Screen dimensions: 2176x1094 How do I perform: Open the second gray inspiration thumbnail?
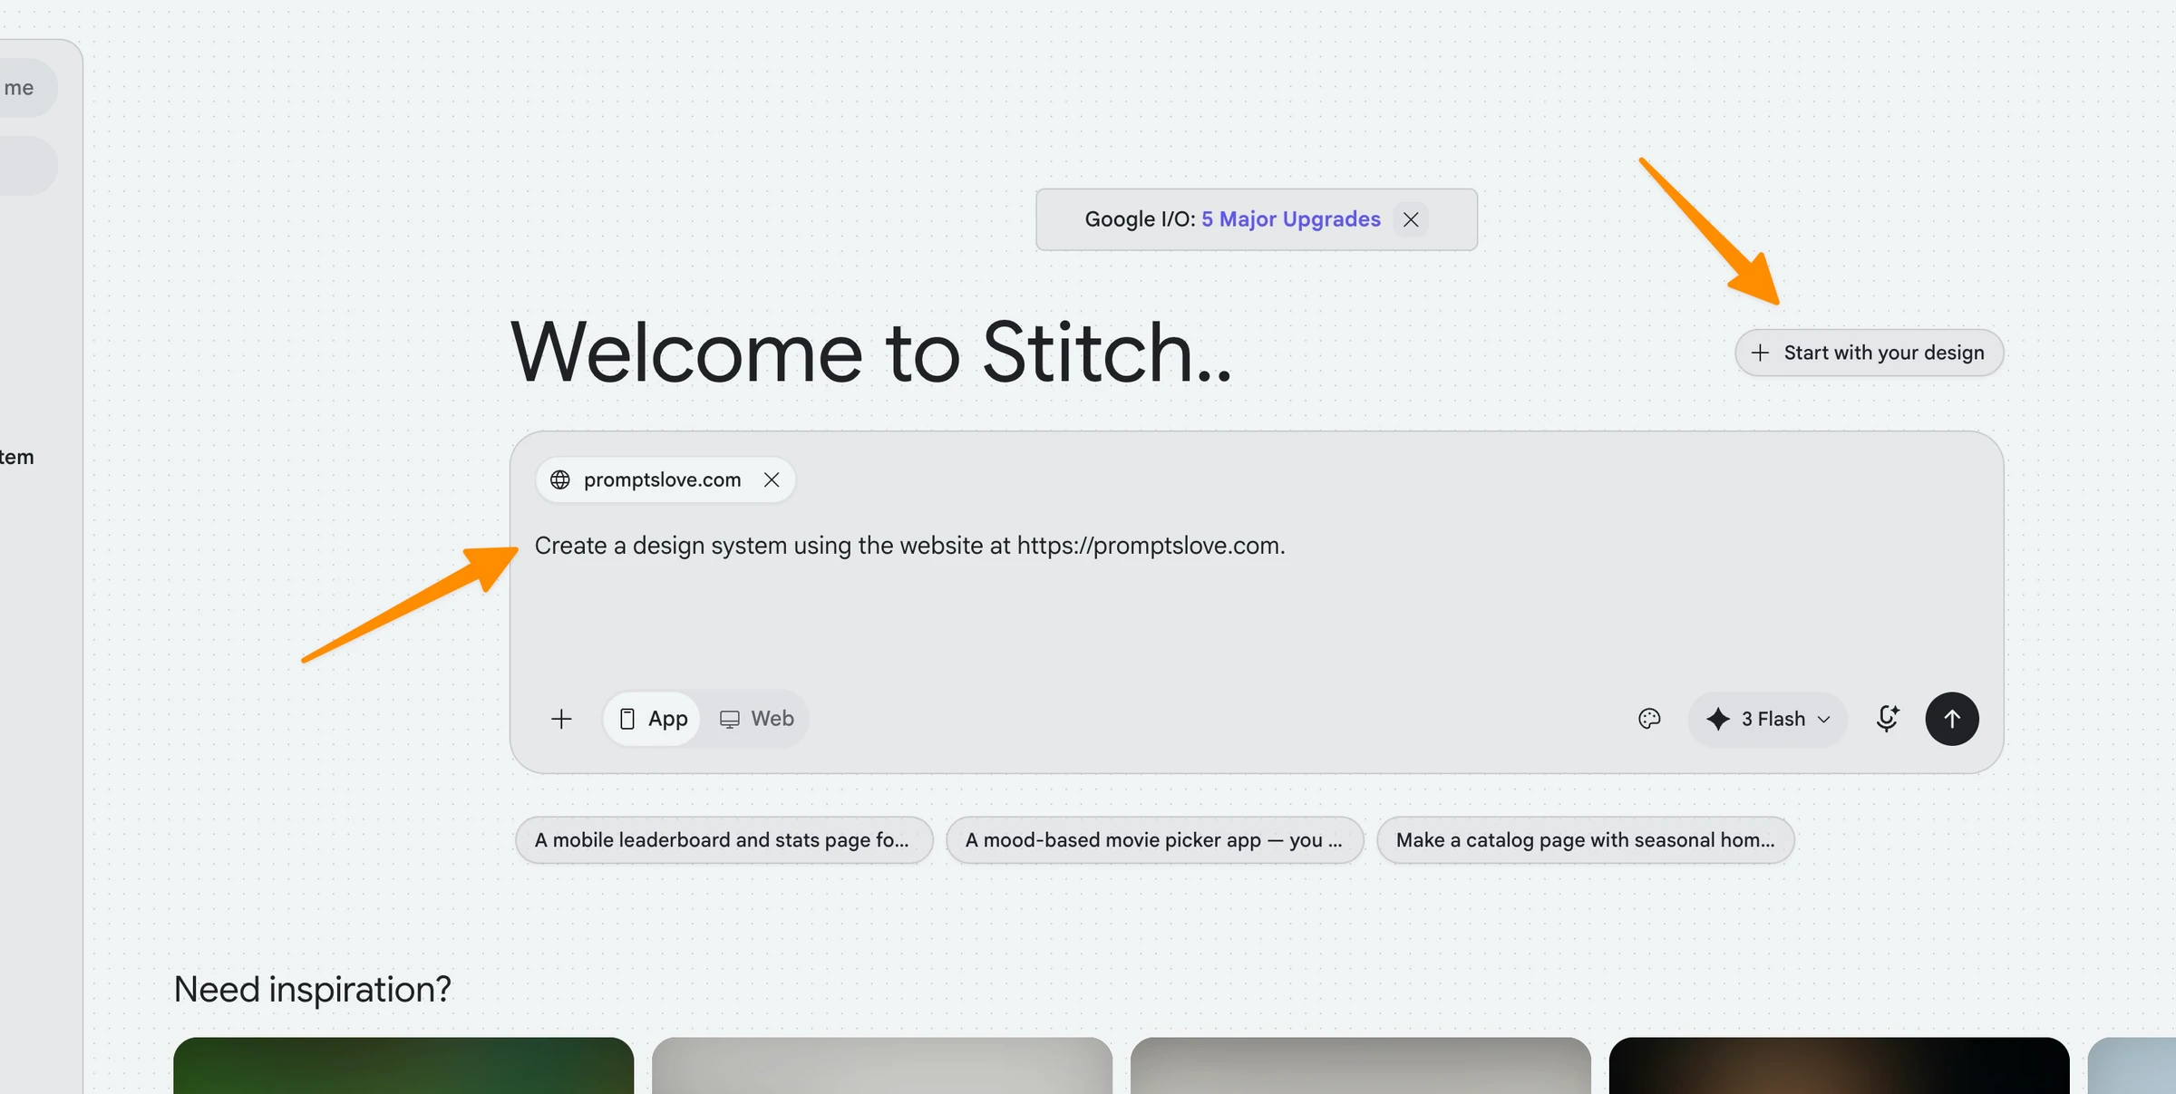(882, 1066)
